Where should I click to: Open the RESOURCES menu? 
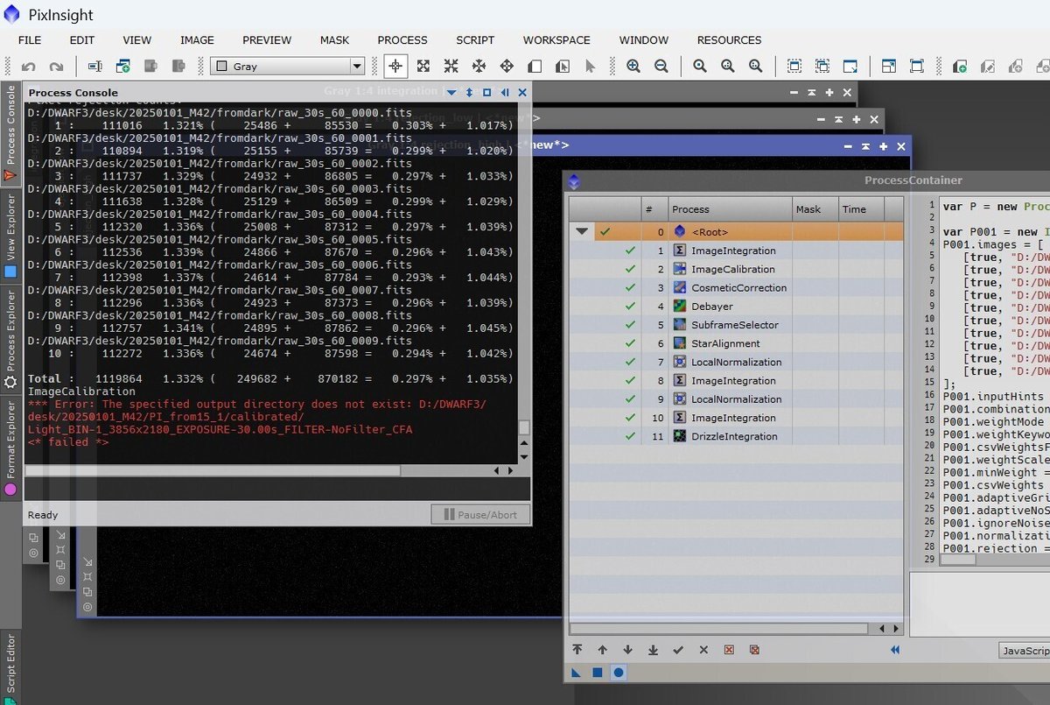click(729, 39)
